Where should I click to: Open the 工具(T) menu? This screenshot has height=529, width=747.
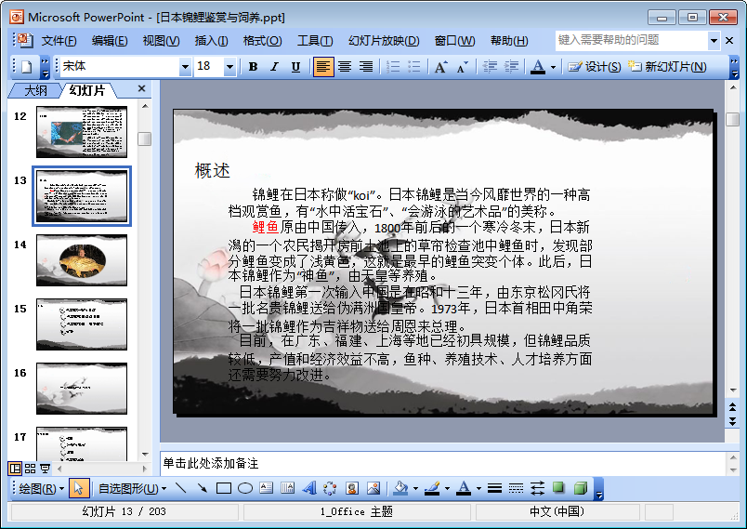pos(315,41)
